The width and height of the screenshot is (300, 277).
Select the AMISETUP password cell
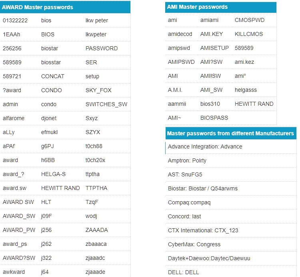214,48
